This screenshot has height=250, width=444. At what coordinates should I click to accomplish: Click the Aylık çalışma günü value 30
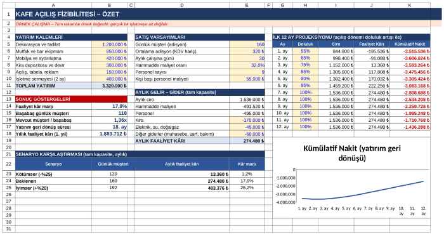247,58
